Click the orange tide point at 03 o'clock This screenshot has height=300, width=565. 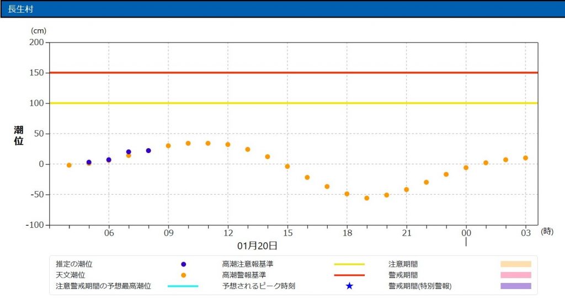525,158
